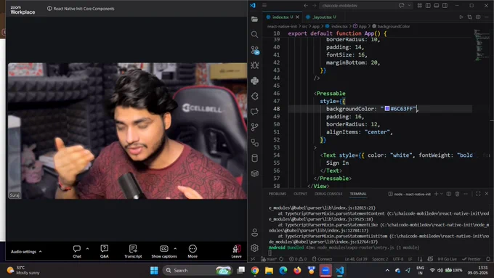
Task: Open the Explorer view in VS Code
Action: pyautogui.click(x=254, y=19)
